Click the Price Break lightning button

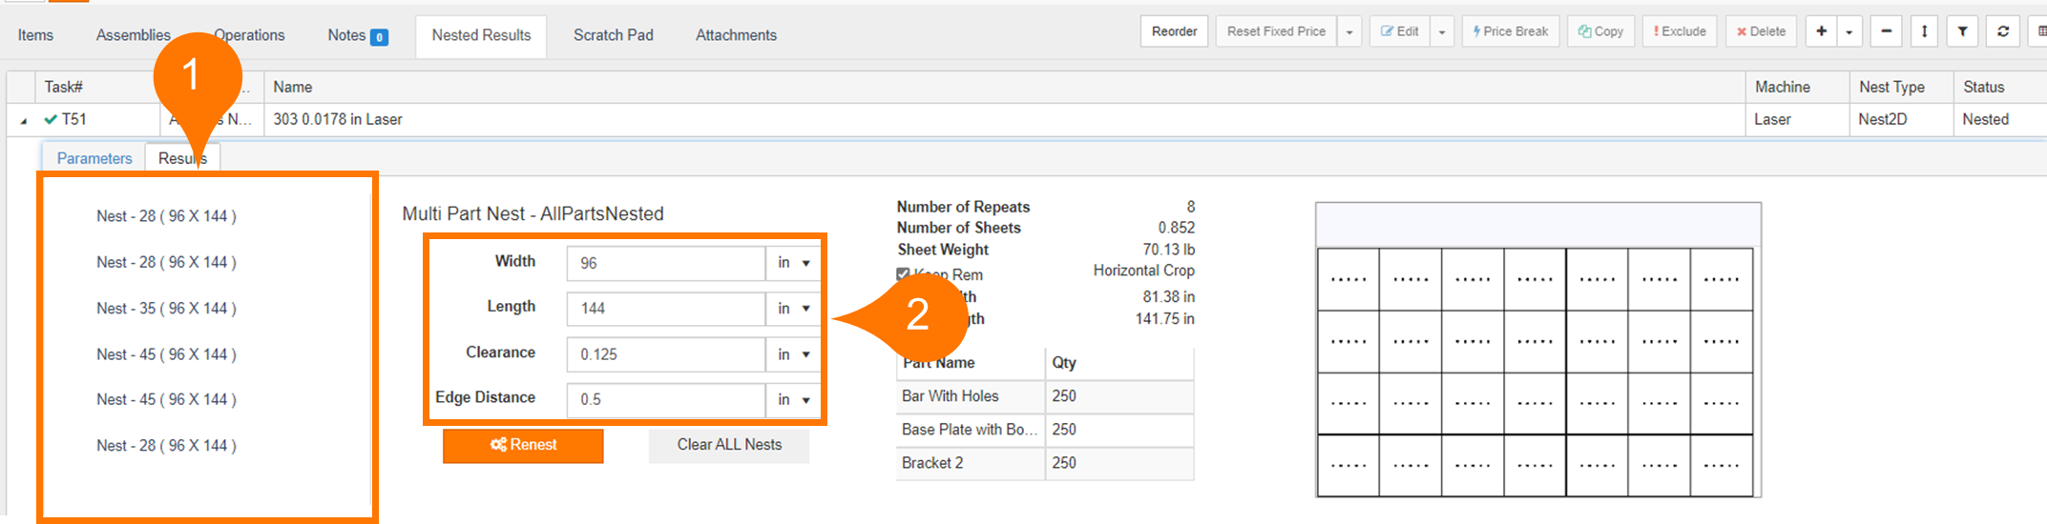(x=1510, y=31)
